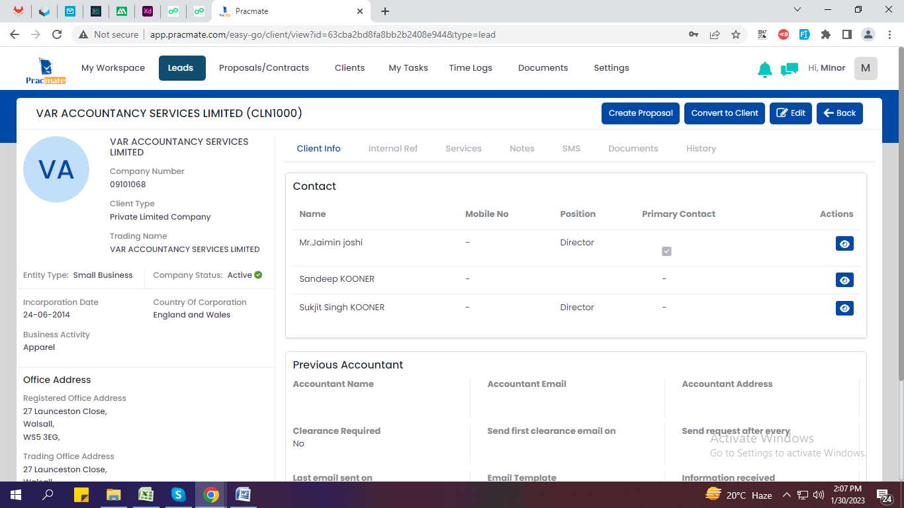Open Windows notification center

[884, 495]
